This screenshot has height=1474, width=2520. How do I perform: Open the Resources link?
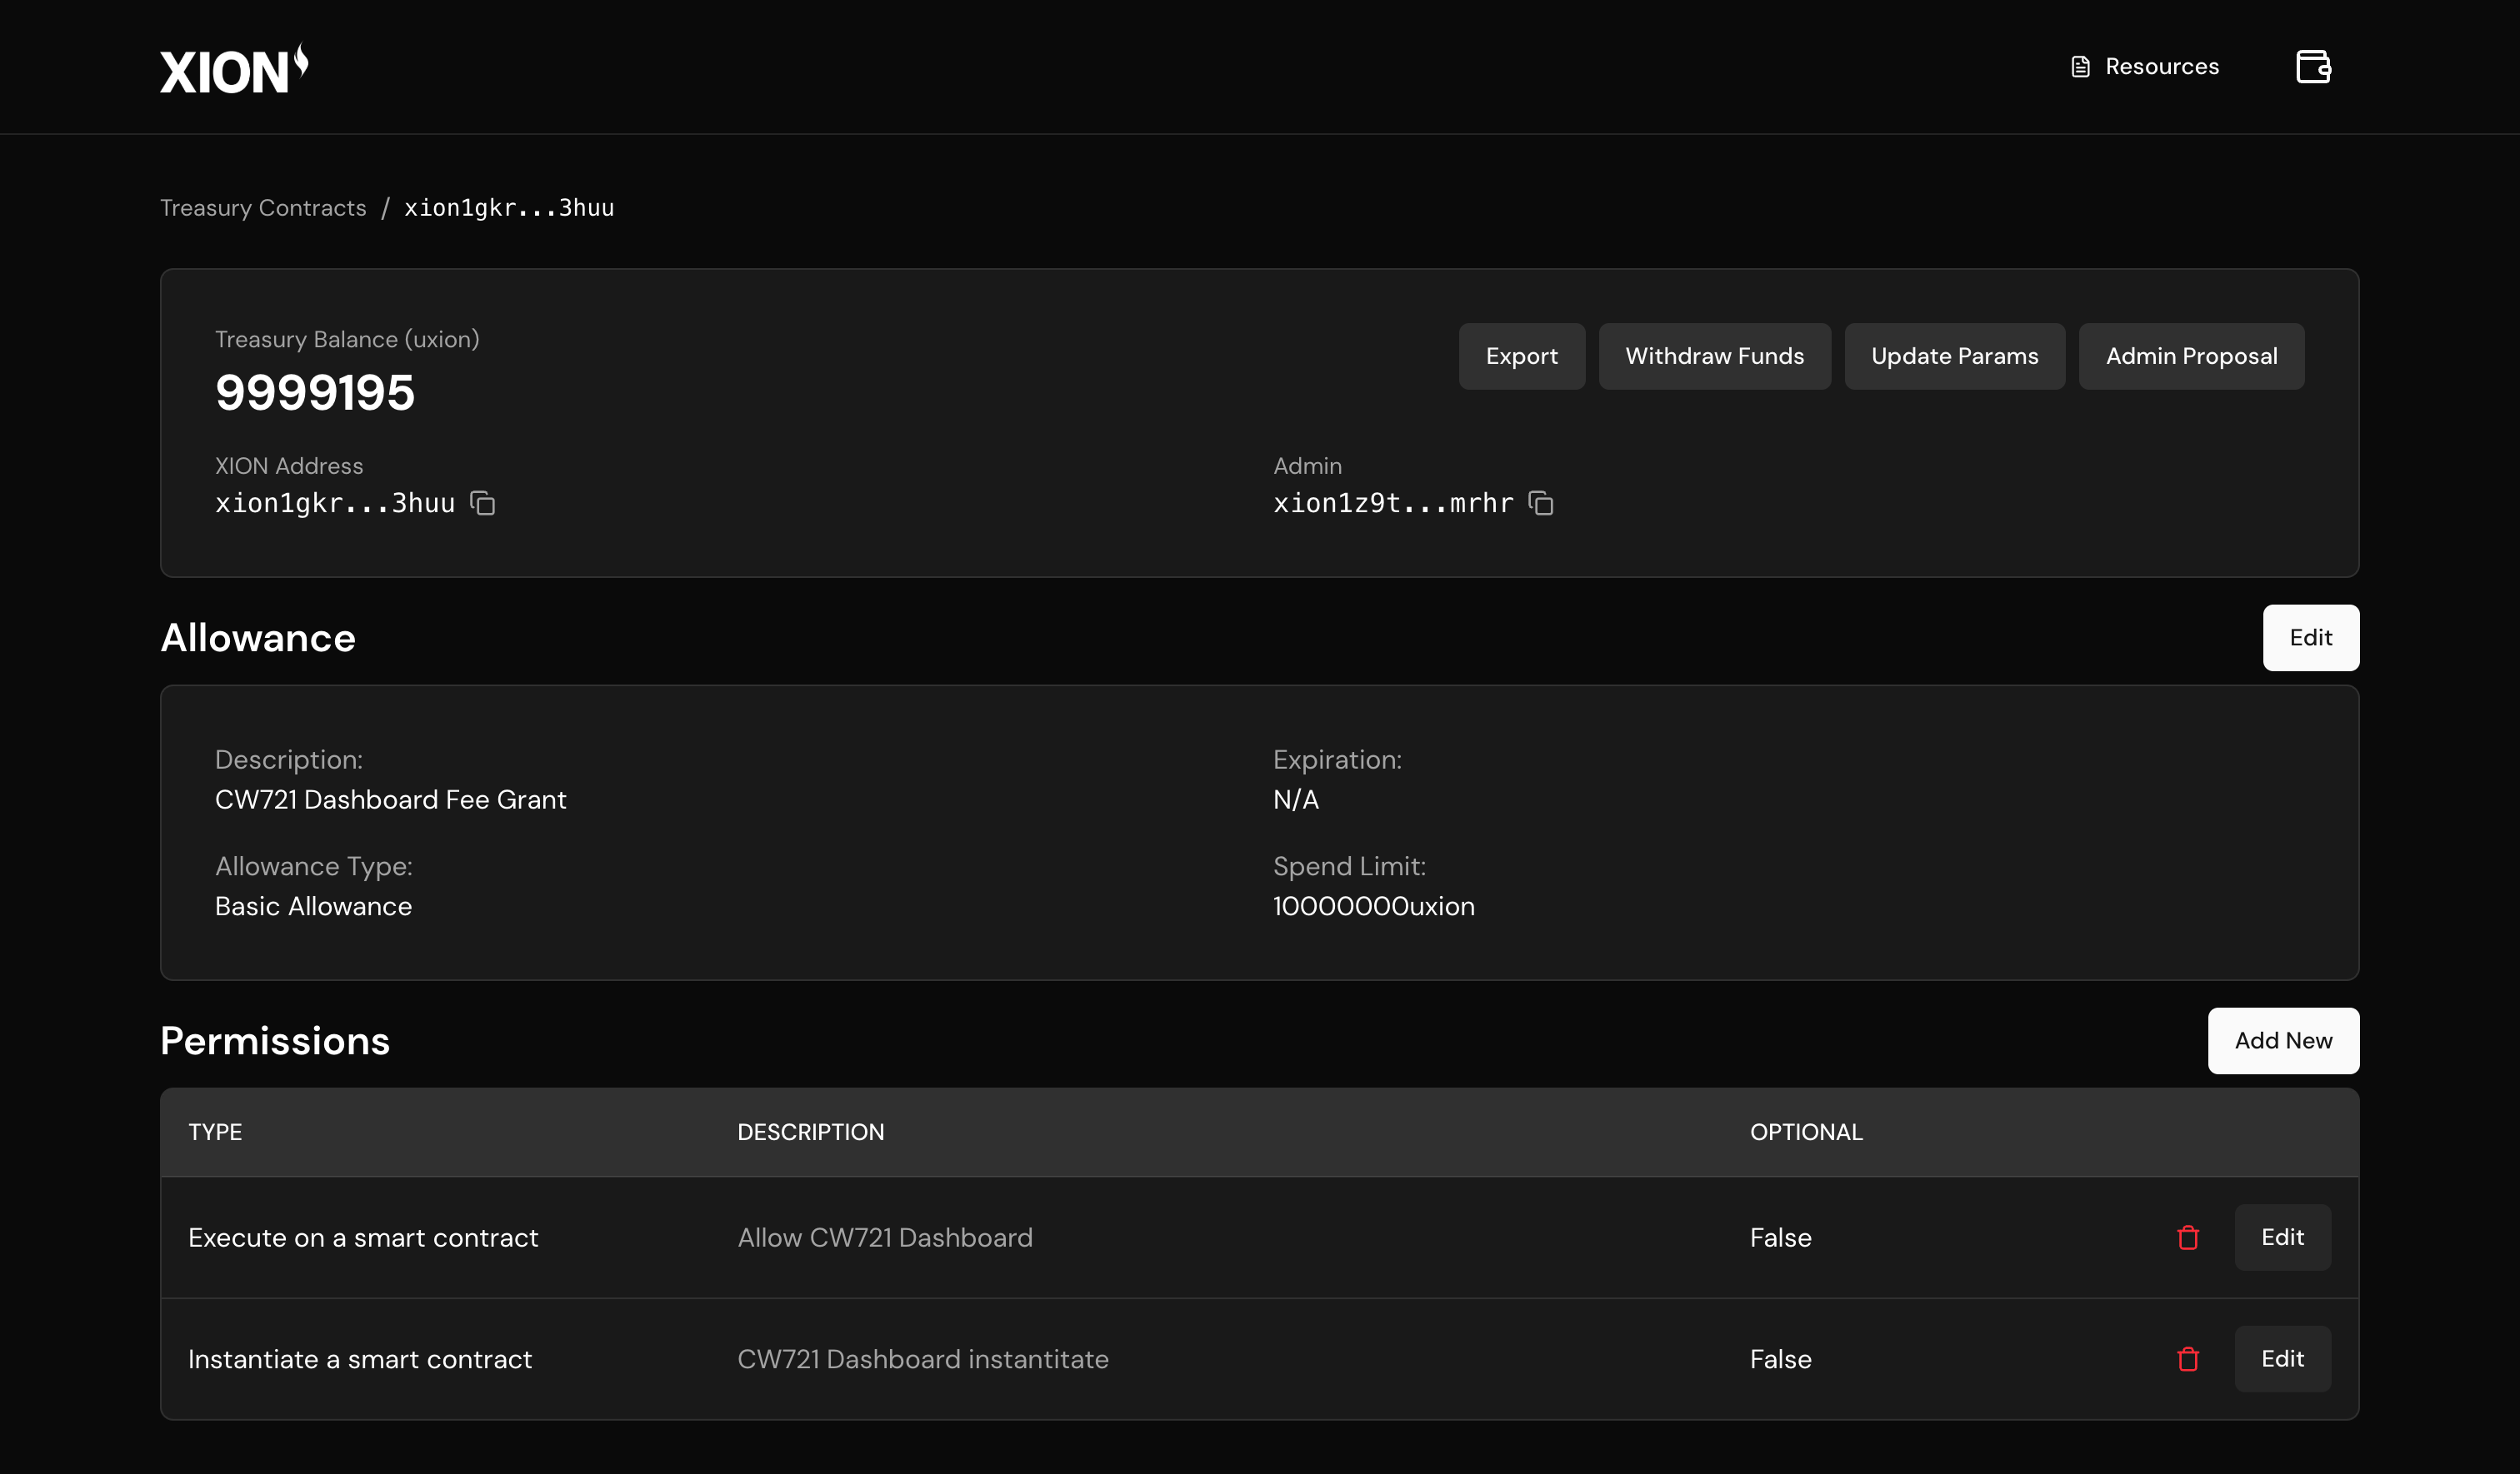[x=2161, y=67]
